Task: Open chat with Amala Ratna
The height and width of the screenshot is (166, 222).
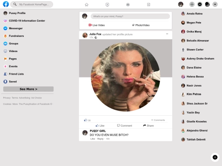Action: tap(192, 14)
